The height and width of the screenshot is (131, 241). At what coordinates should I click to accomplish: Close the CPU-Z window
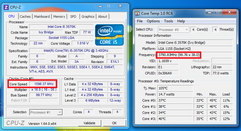pyautogui.click(x=120, y=6)
